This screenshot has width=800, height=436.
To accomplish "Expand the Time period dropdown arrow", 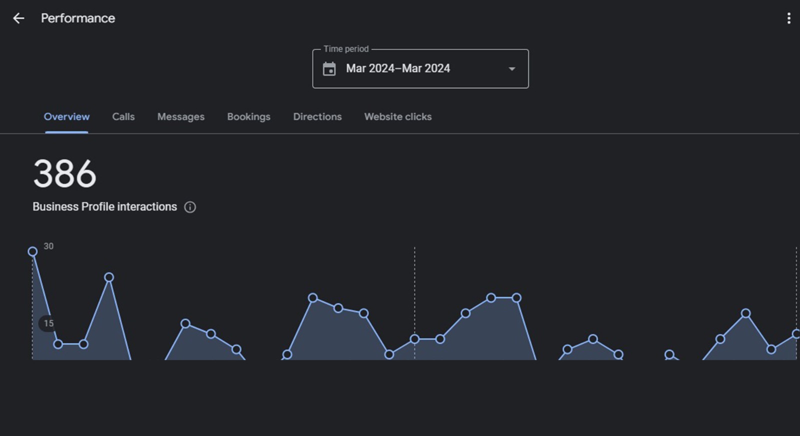I will click(511, 69).
